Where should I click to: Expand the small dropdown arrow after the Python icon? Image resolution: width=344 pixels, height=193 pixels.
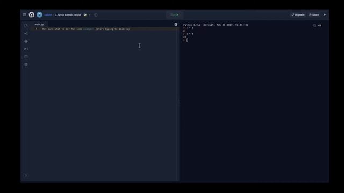(x=90, y=15)
